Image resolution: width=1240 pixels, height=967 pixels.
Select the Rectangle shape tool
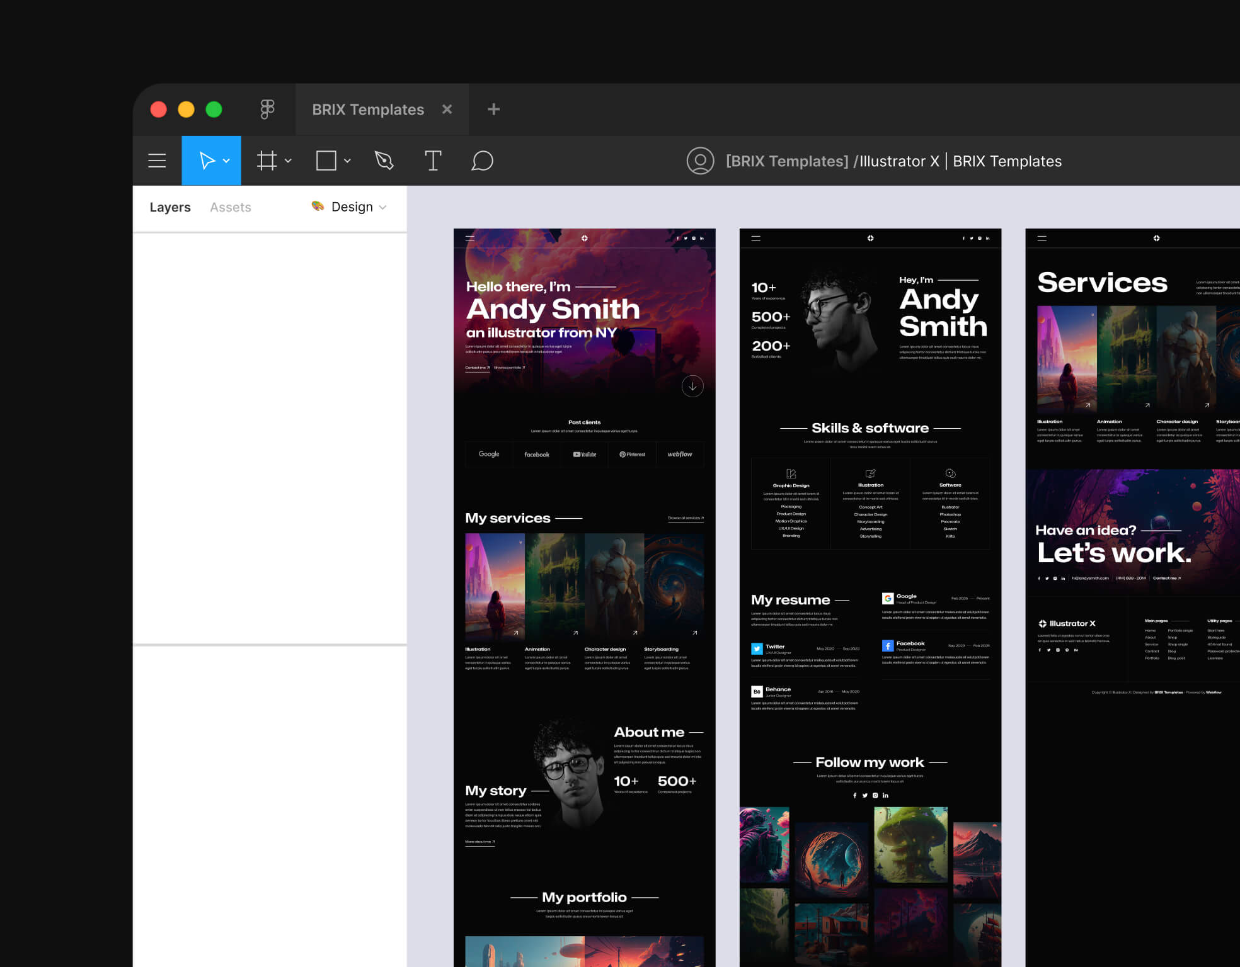click(x=326, y=161)
